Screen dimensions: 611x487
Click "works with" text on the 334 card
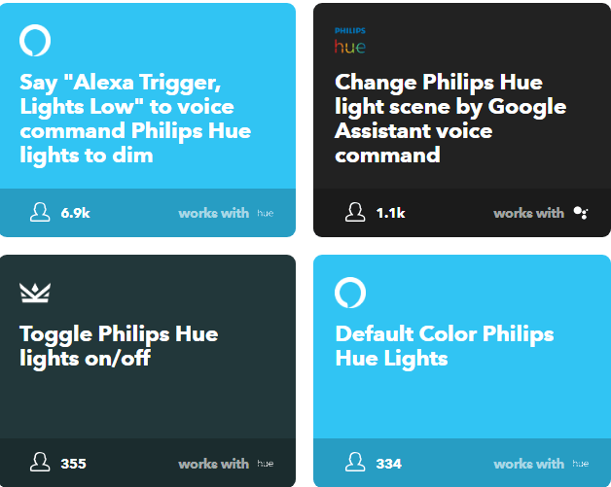[x=528, y=464]
